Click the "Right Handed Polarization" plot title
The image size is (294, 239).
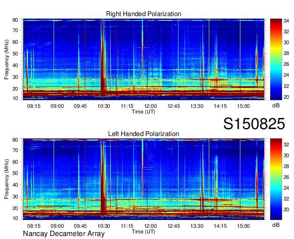pyautogui.click(x=144, y=14)
